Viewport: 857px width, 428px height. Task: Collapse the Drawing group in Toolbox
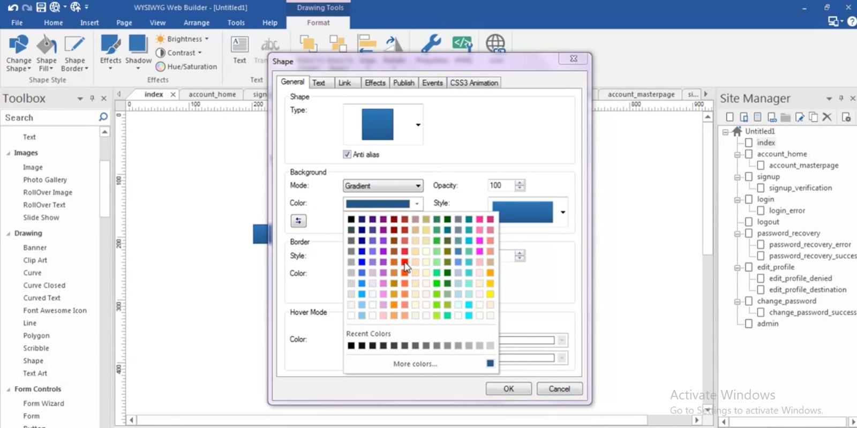8,234
